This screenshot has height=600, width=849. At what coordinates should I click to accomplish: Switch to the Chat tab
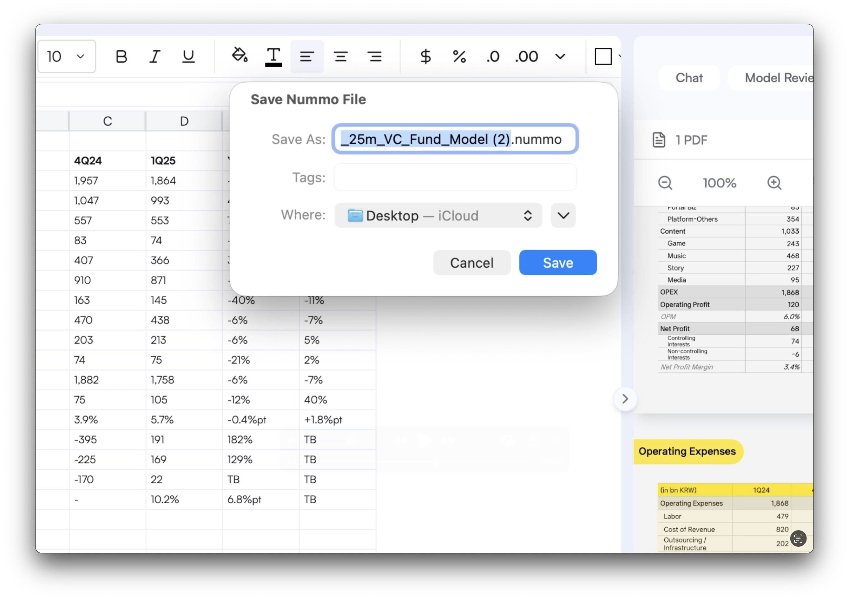click(x=689, y=78)
